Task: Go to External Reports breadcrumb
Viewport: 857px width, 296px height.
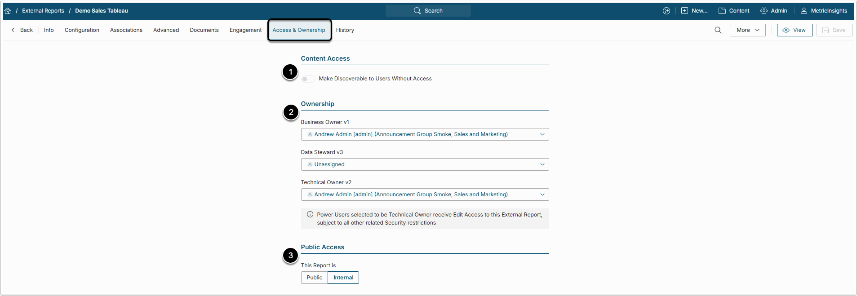Action: click(43, 11)
